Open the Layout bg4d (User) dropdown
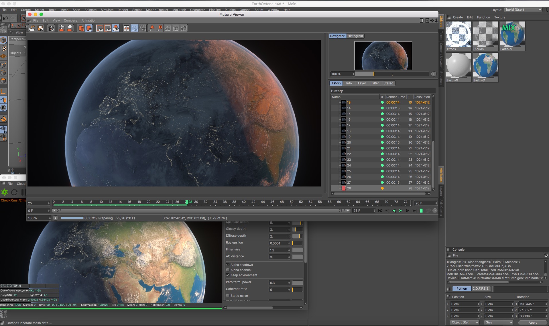The width and height of the screenshot is (549, 326). pos(523,10)
